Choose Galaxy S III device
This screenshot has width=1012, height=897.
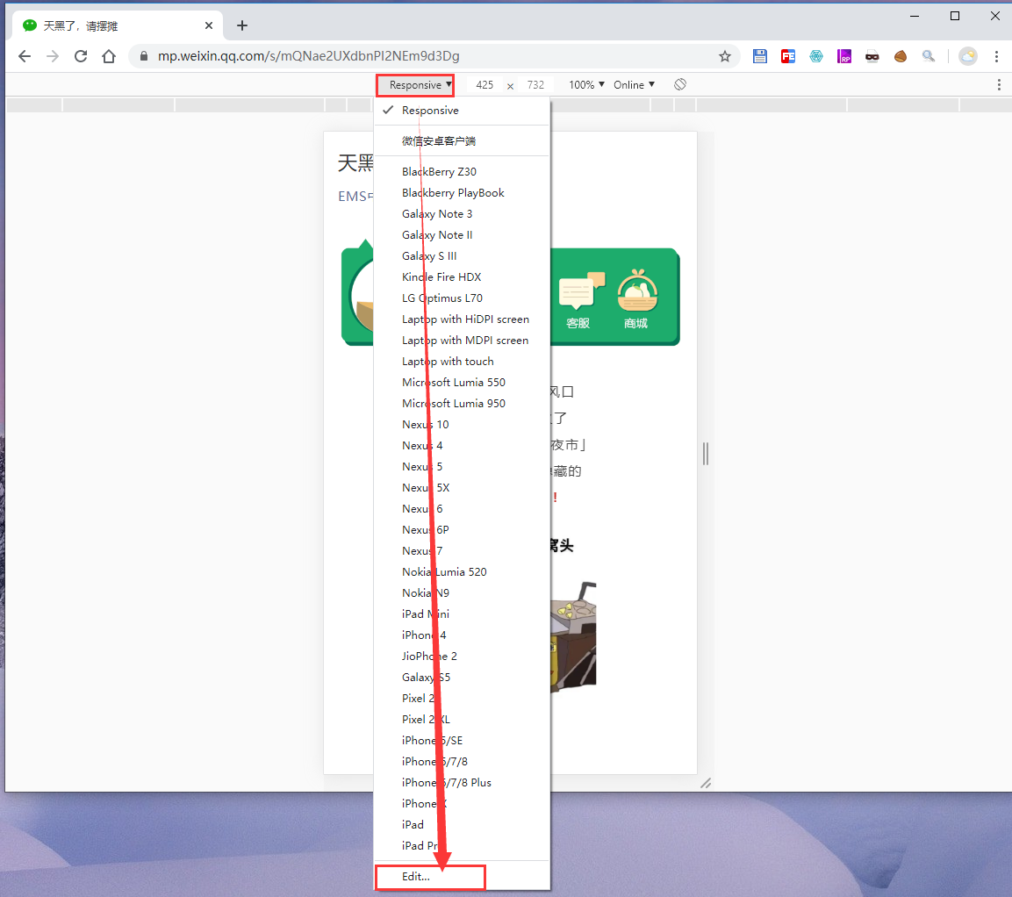pos(462,256)
